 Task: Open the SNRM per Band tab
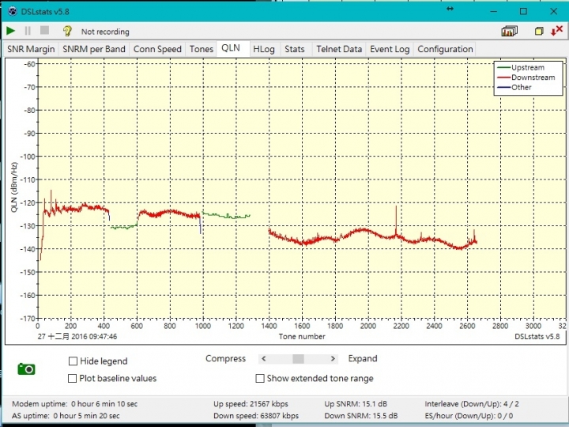pos(94,49)
